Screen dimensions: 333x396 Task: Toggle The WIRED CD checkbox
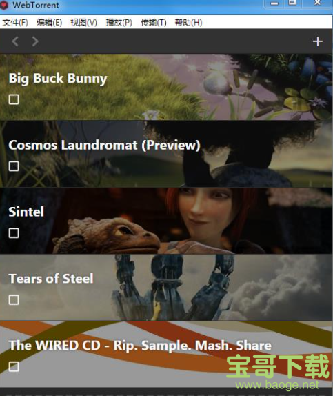(x=14, y=366)
